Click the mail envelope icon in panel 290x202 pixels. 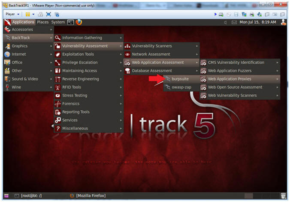point(234,23)
